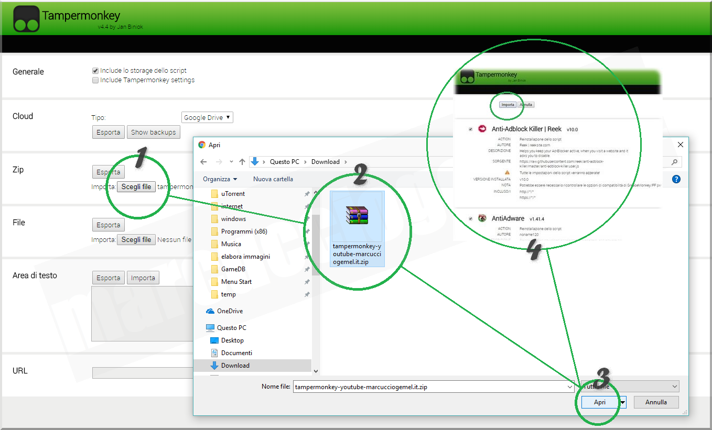Toggle Include lo storage dello script
Screen dimensions: 712x430
coord(95,71)
